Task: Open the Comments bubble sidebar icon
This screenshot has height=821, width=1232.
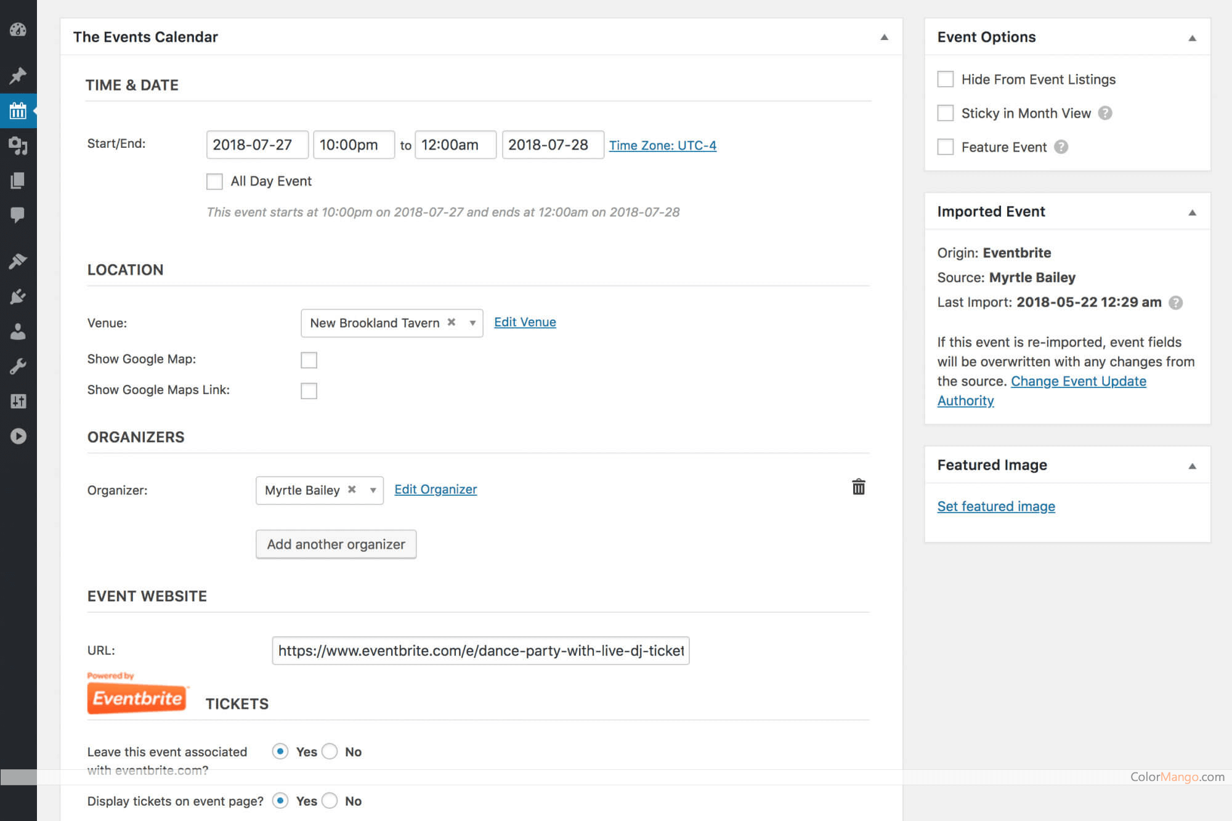Action: click(18, 214)
